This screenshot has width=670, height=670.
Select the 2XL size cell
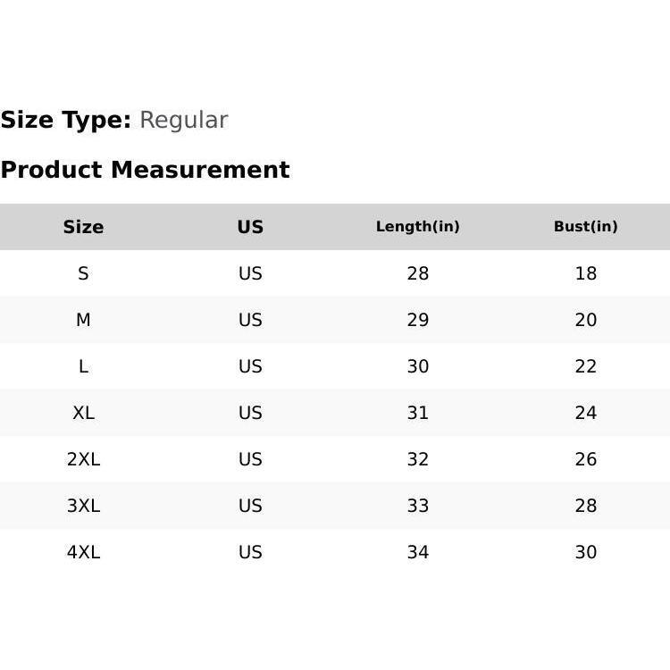(83, 459)
